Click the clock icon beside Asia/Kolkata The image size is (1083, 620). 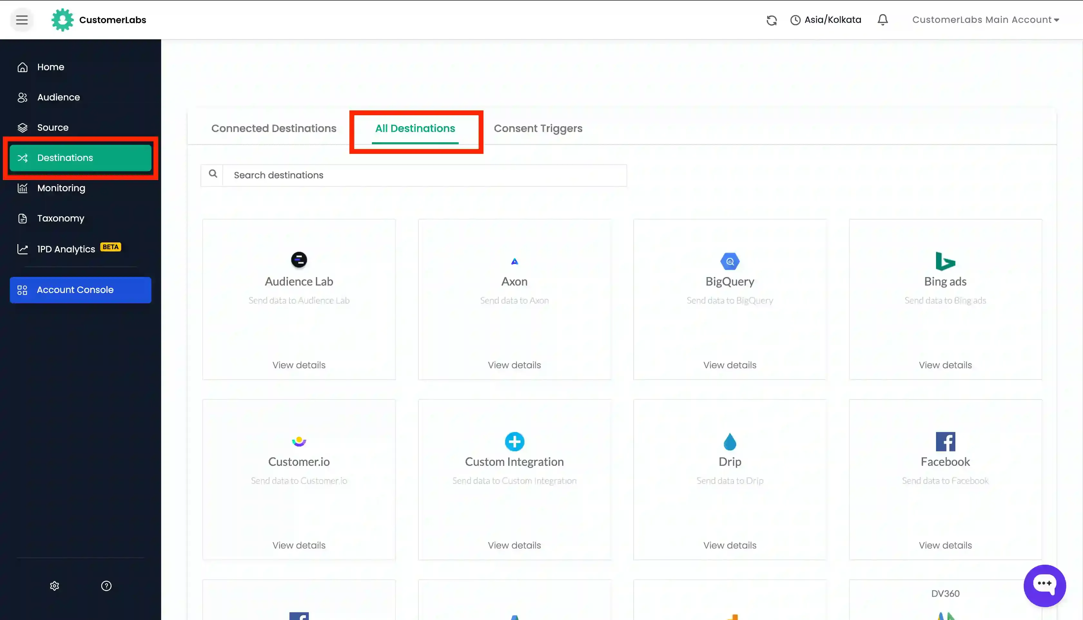pyautogui.click(x=795, y=20)
